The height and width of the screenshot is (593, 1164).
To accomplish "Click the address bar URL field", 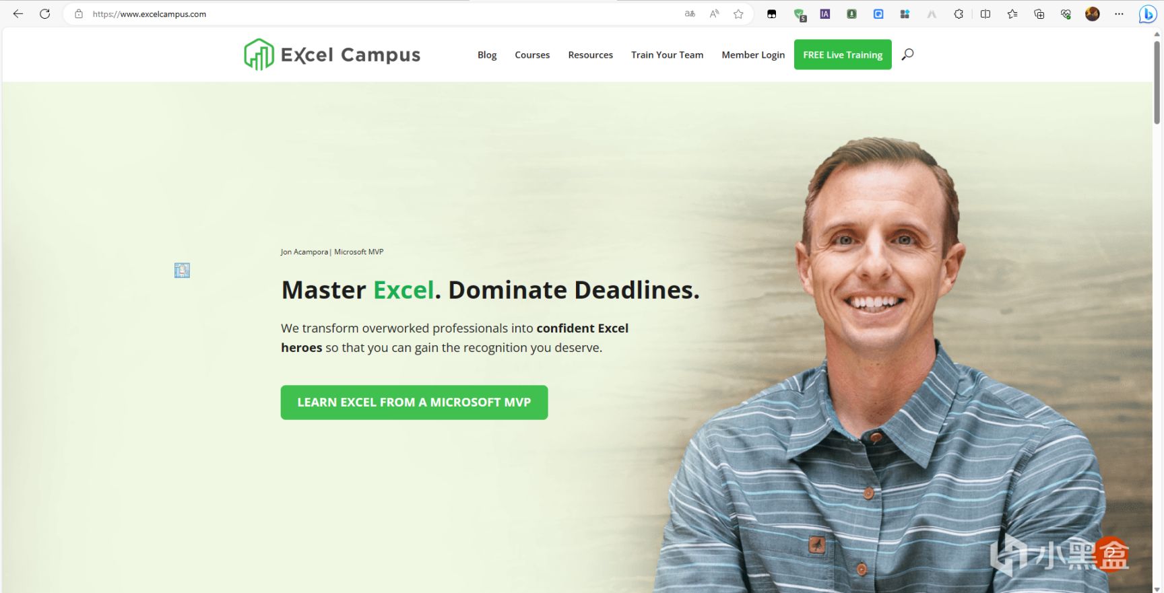I will tap(377, 13).
